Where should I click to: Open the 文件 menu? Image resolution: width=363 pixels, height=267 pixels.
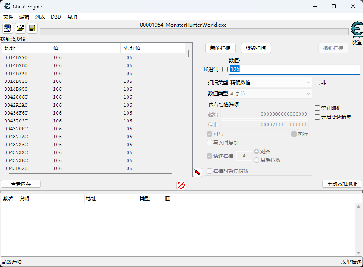pyautogui.click(x=8, y=17)
